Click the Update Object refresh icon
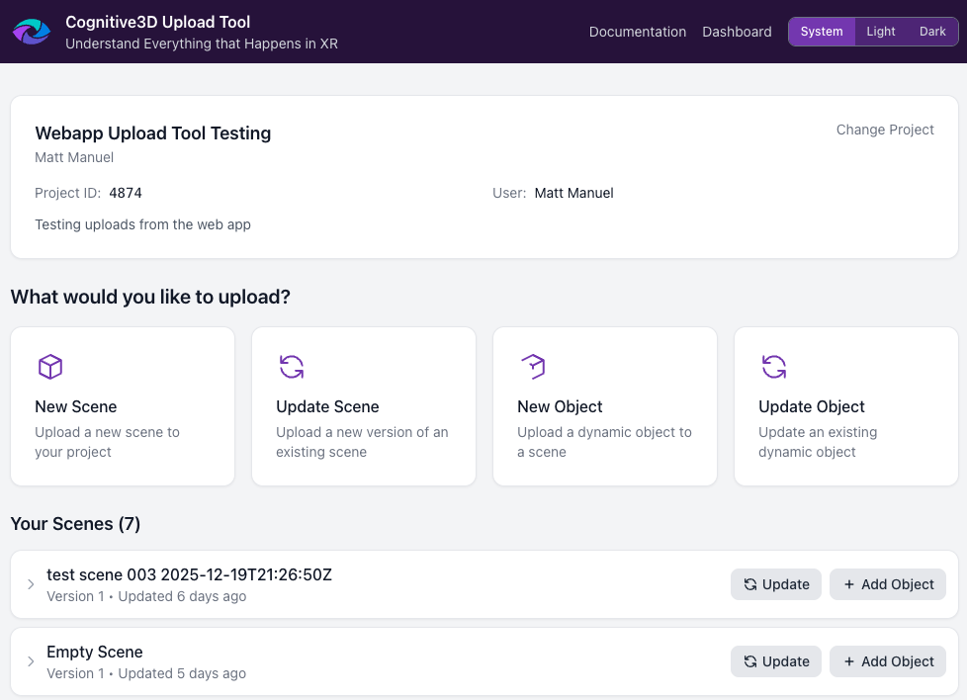This screenshot has height=700, width=967. [x=774, y=366]
